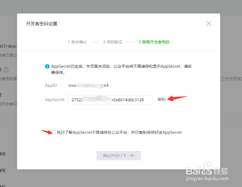Screen dimensions: 242x187
Task: Select the AppID value starting with wx
Action: coord(89,85)
